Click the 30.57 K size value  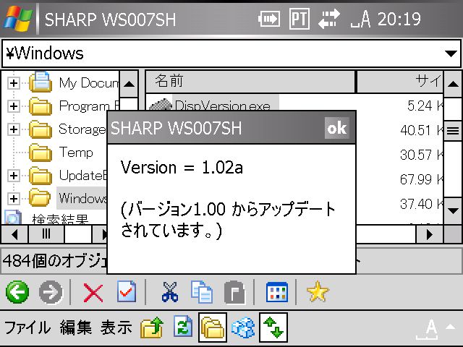coord(422,155)
